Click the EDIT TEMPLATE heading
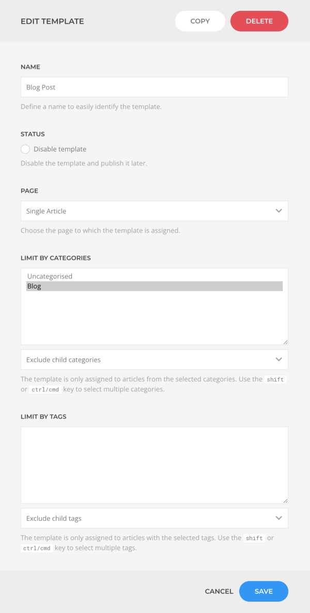This screenshot has height=613, width=310. tap(52, 21)
